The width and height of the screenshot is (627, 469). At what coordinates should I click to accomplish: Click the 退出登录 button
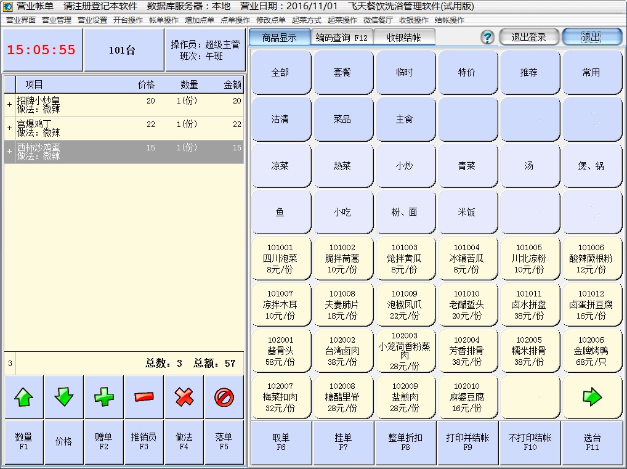point(528,37)
